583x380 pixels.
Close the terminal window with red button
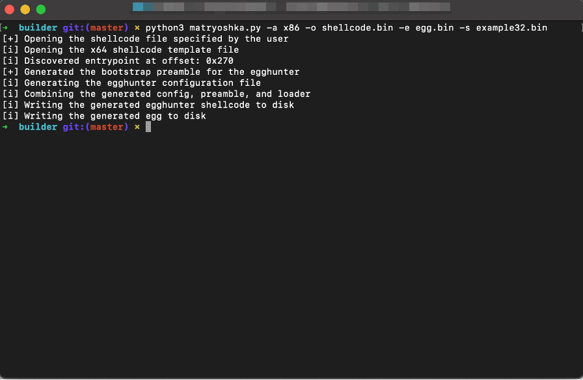[9, 9]
